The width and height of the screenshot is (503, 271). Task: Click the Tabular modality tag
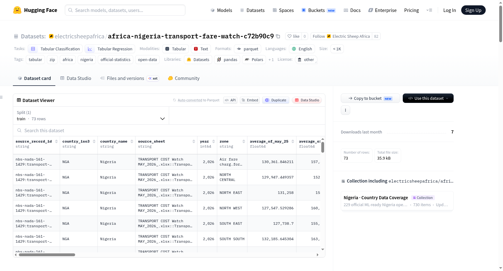[176, 49]
